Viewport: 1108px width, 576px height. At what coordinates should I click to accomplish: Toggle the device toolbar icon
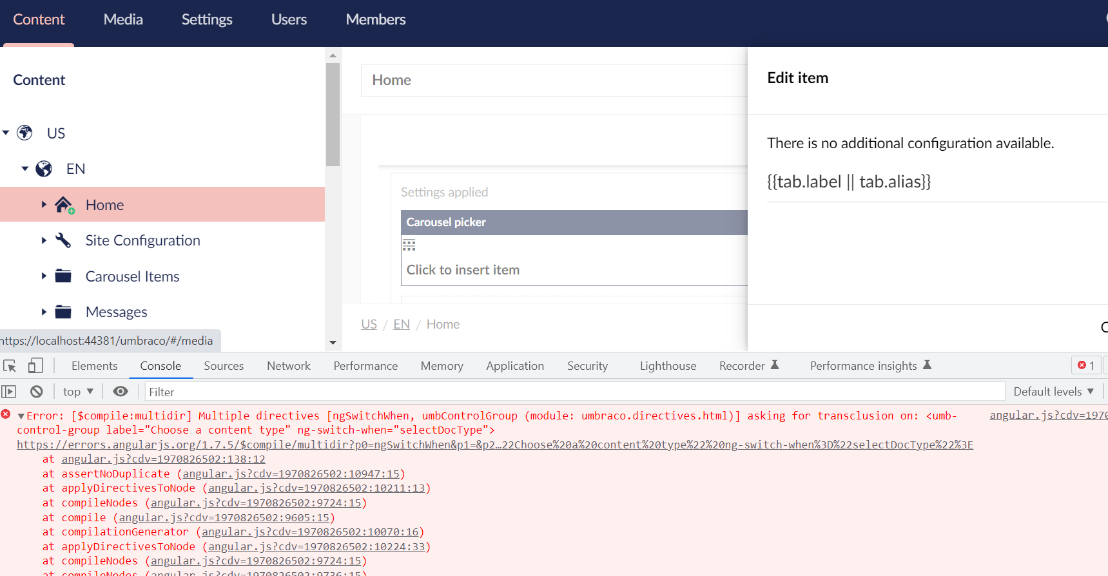(x=35, y=366)
